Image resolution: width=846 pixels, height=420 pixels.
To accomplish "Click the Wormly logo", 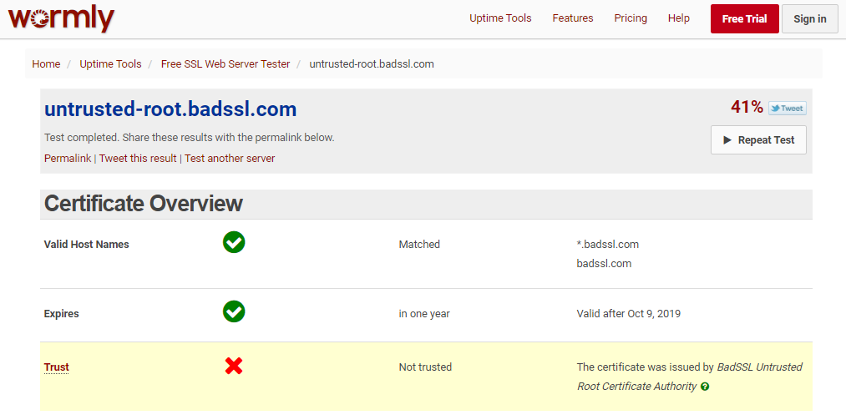I will [x=61, y=18].
